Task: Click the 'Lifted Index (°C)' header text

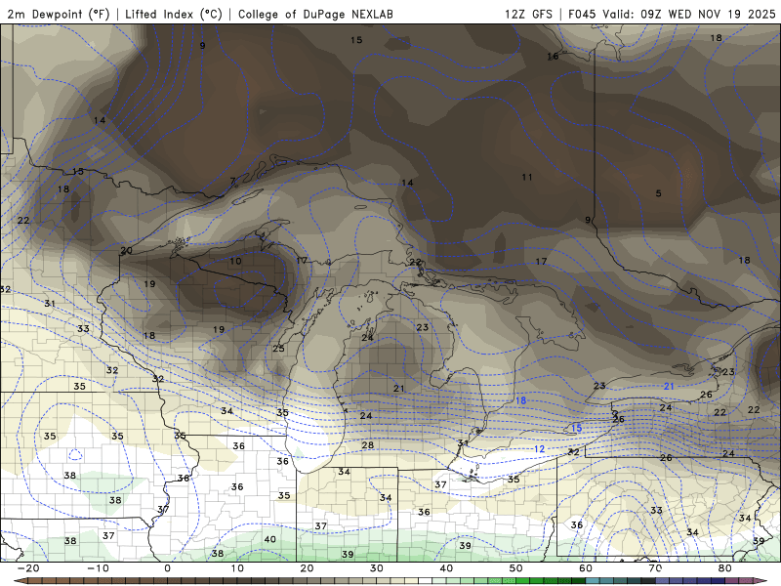Action: click(174, 14)
